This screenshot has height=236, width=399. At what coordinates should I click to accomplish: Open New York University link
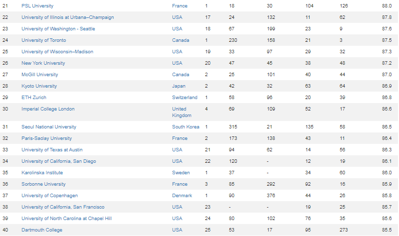coord(43,63)
